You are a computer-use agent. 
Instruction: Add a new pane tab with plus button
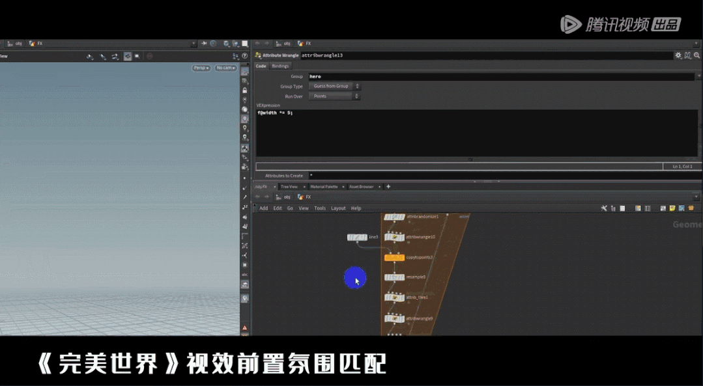tap(388, 187)
